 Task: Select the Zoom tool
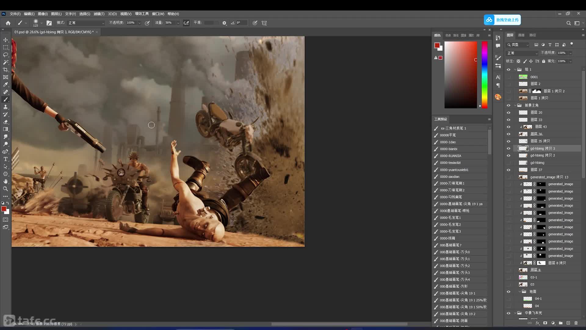[5, 189]
